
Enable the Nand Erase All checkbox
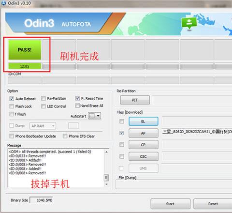point(77,106)
